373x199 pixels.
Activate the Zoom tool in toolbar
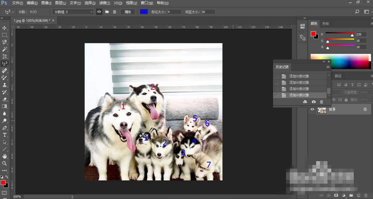click(5, 163)
